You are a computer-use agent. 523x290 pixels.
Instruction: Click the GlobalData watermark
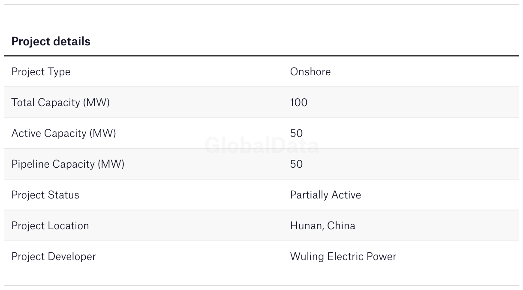tap(261, 146)
